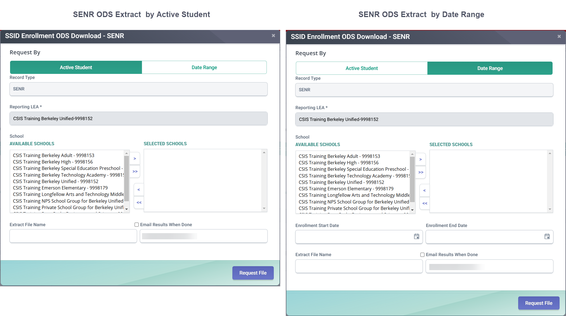Click the double right arrow to move all schools
The width and height of the screenshot is (566, 316).
point(135,171)
